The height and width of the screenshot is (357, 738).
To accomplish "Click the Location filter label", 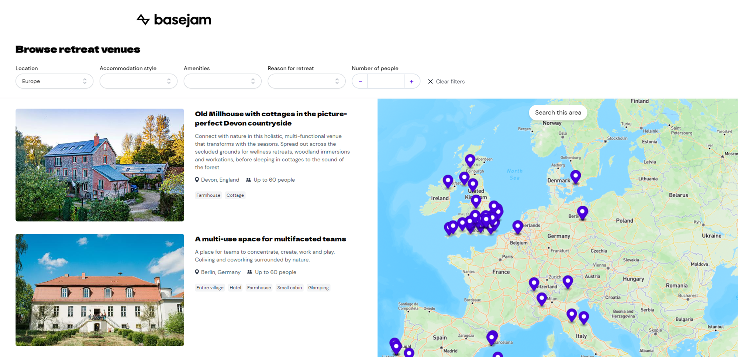I will (x=27, y=68).
